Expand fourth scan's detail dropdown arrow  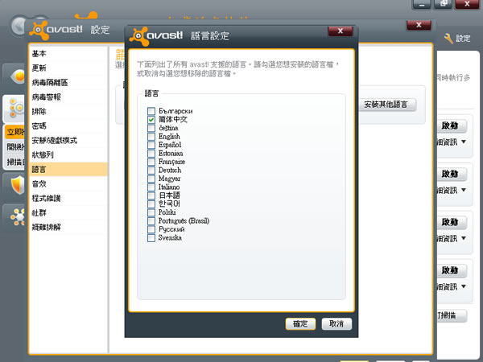click(x=464, y=286)
